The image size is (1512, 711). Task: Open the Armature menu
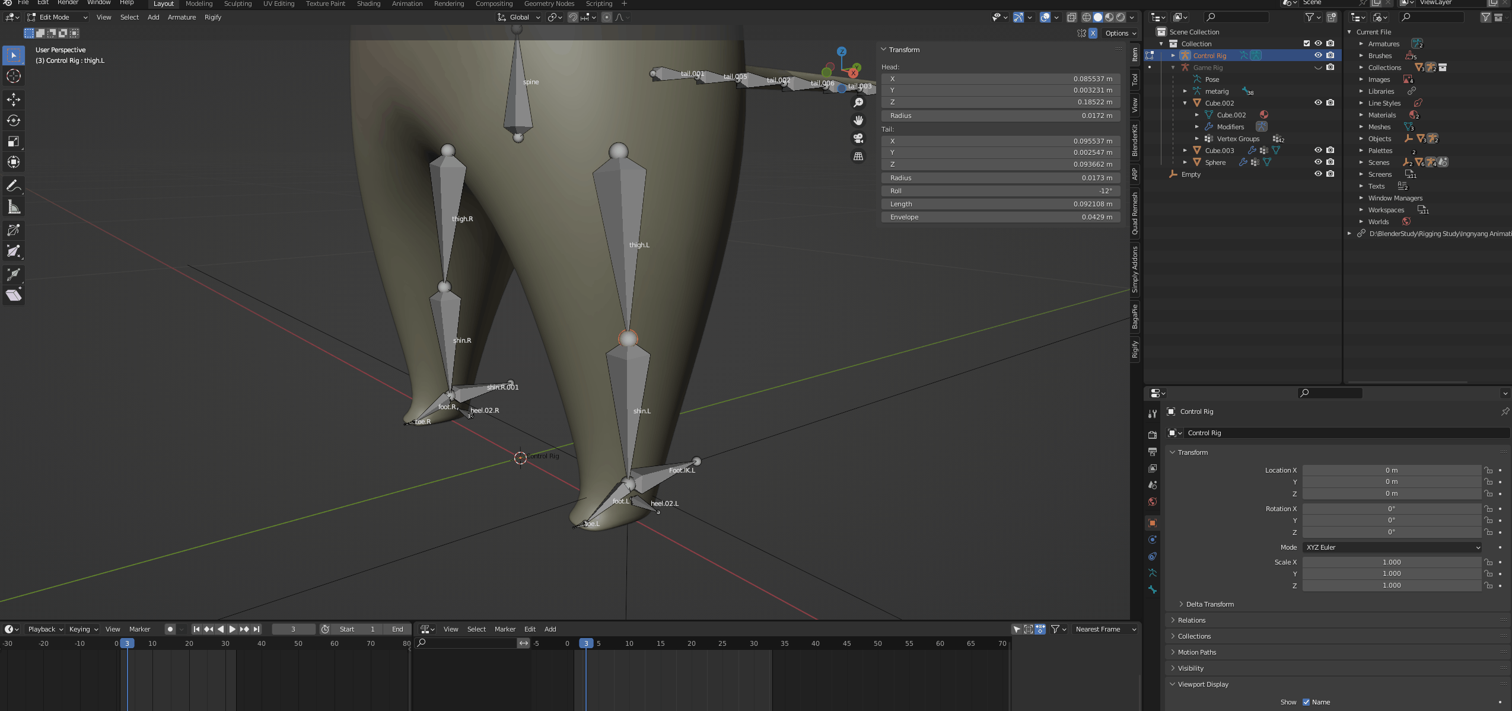(x=182, y=17)
